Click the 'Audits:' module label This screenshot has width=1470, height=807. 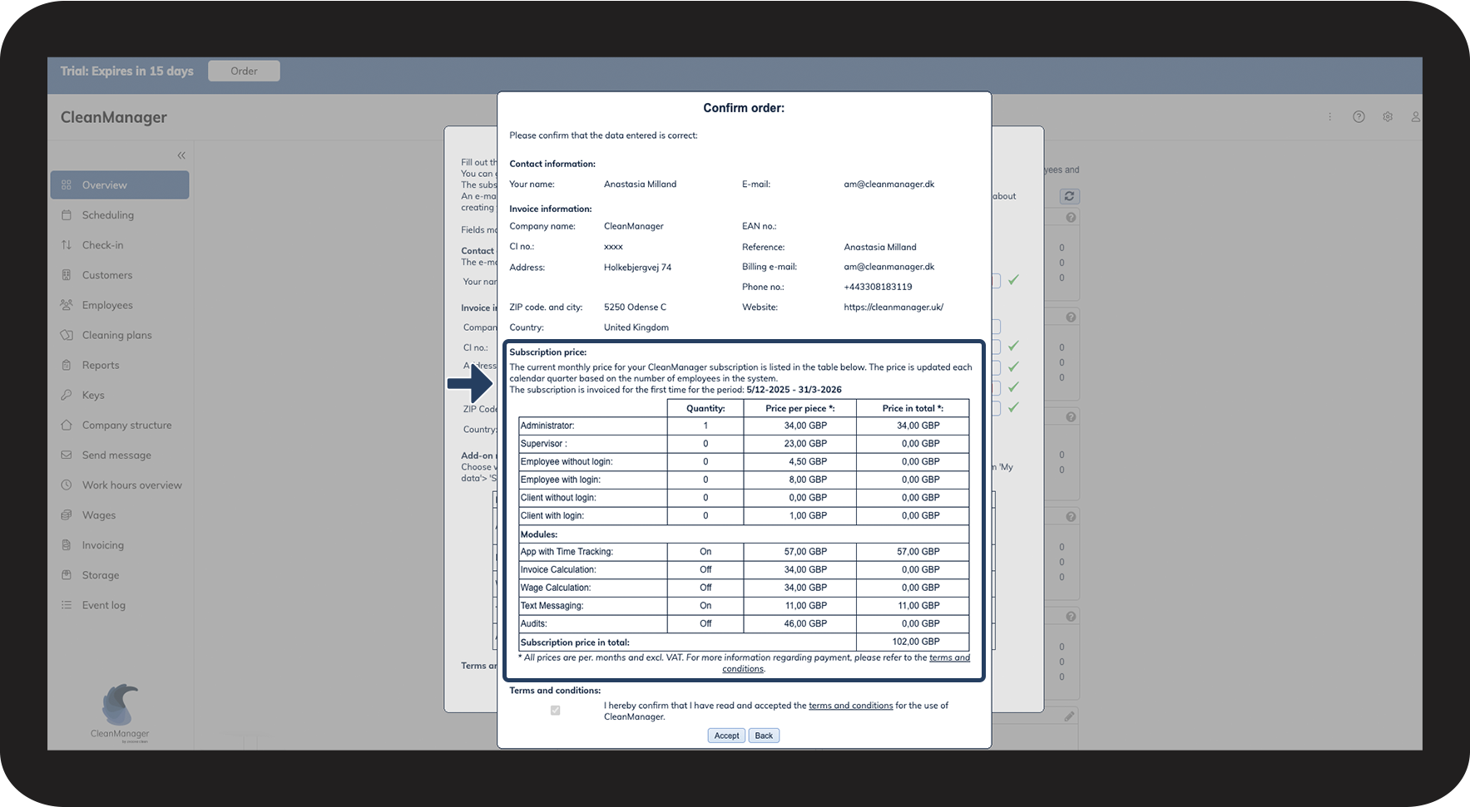point(534,624)
